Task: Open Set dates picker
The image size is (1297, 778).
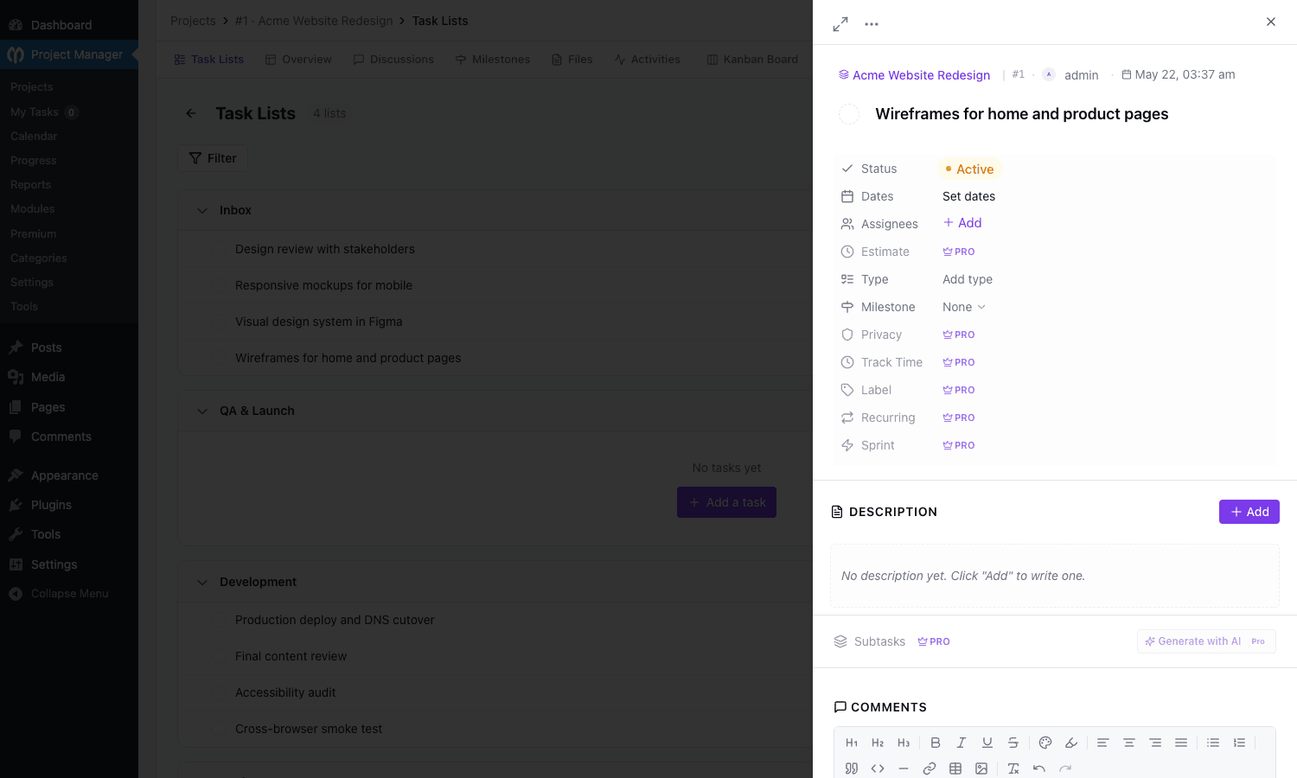Action: [x=968, y=196]
